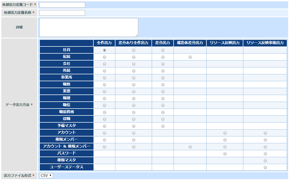Select リソース反映事後出力 for 権限マスタ row
The image size is (290, 181).
pos(265,161)
